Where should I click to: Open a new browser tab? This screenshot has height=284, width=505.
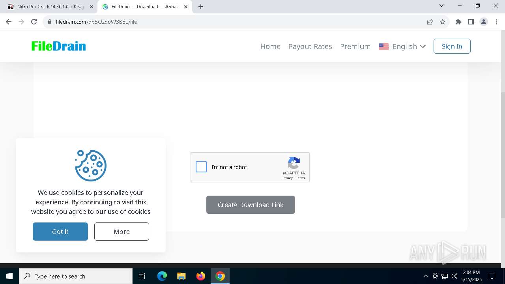[201, 7]
